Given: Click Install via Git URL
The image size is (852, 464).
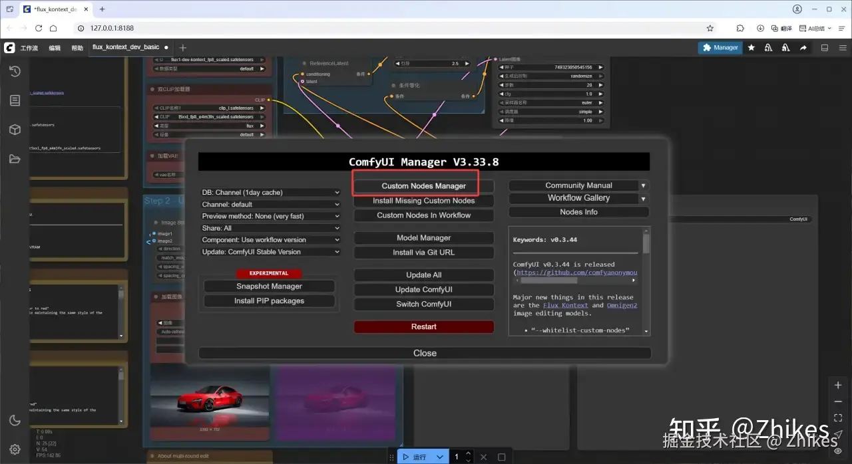Looking at the screenshot, I should point(424,253).
